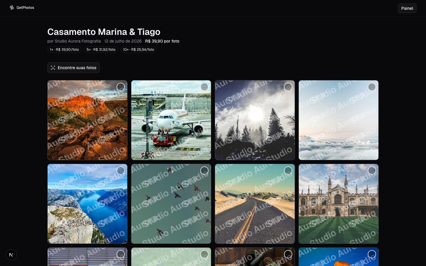
Task: Click the 1+ · R$ 39,90/foto price tier
Action: coord(64,50)
